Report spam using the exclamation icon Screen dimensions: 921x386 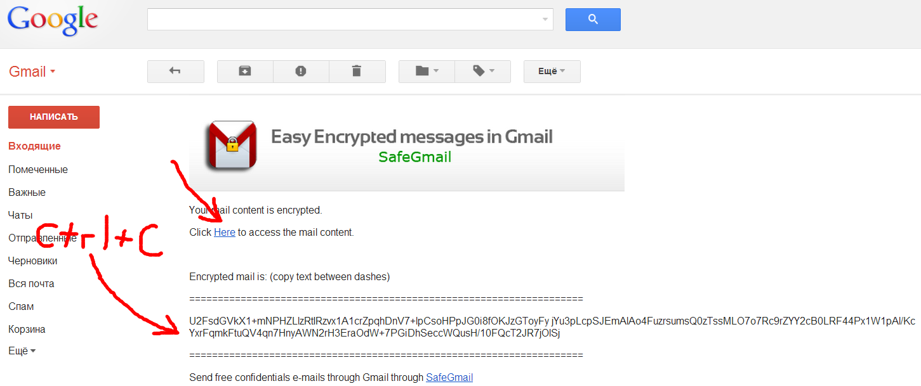pyautogui.click(x=301, y=72)
